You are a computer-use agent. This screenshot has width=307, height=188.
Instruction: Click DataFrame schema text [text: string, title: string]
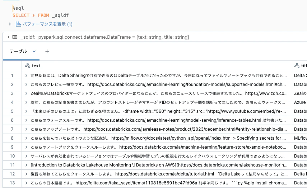click(x=163, y=37)
